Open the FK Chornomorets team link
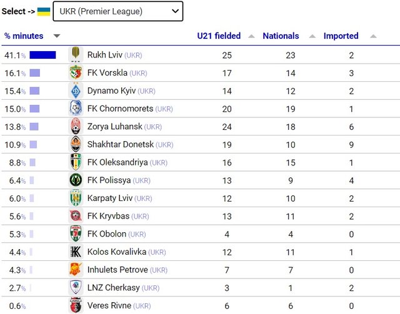This screenshot has height=314, width=400. (x=120, y=109)
